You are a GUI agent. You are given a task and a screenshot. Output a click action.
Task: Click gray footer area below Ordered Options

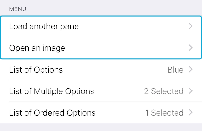(101, 127)
